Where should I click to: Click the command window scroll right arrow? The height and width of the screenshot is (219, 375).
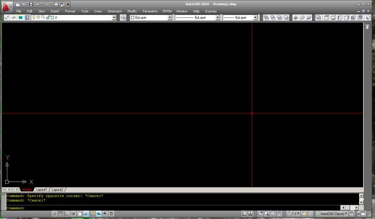[x=356, y=208]
